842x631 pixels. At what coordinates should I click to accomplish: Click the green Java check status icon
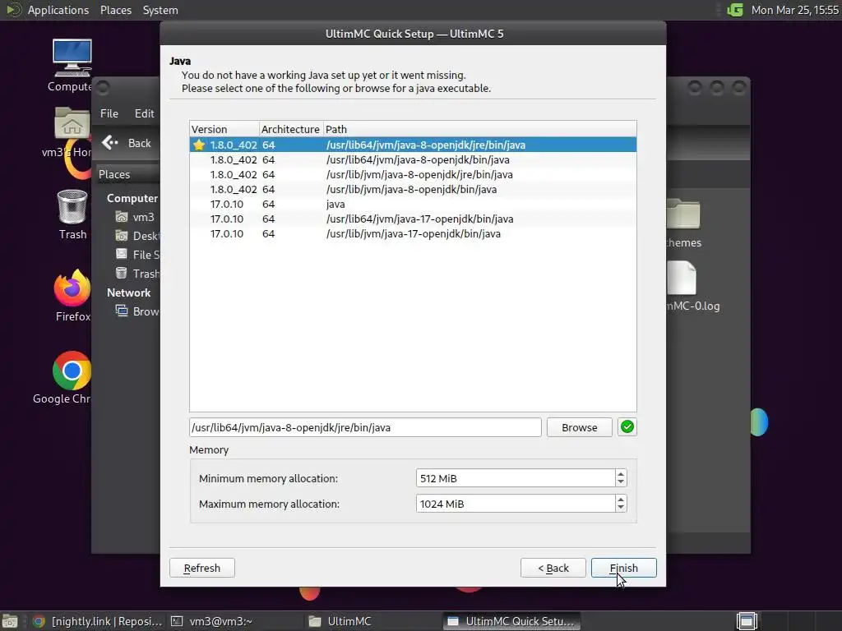(627, 427)
